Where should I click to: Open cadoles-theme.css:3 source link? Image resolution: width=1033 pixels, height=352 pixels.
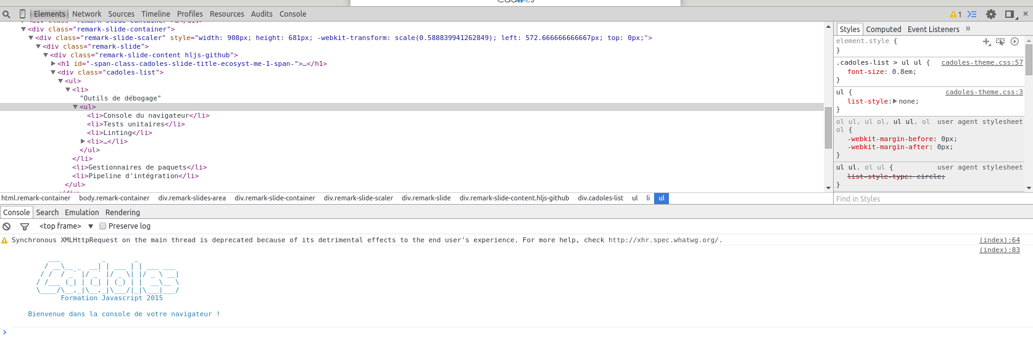[x=984, y=92]
